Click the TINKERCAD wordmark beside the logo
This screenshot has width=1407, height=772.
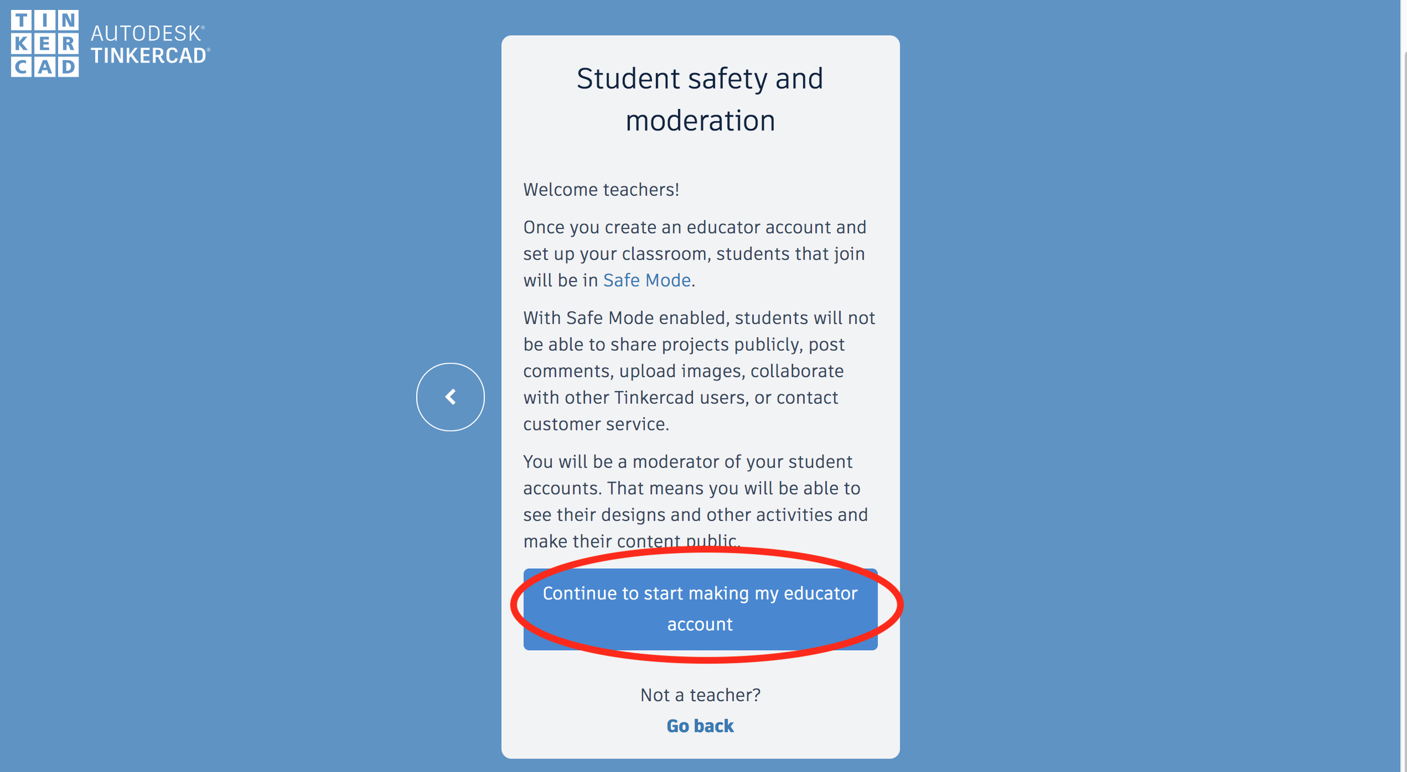click(x=149, y=56)
